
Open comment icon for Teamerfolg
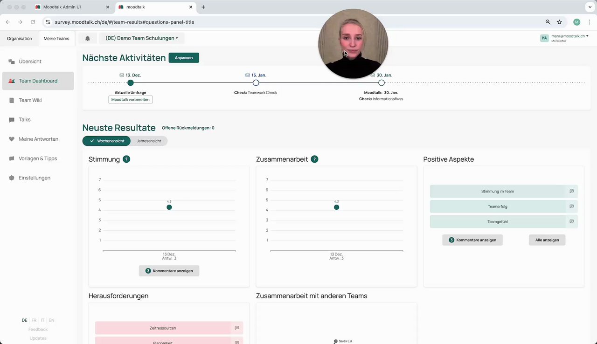click(572, 206)
